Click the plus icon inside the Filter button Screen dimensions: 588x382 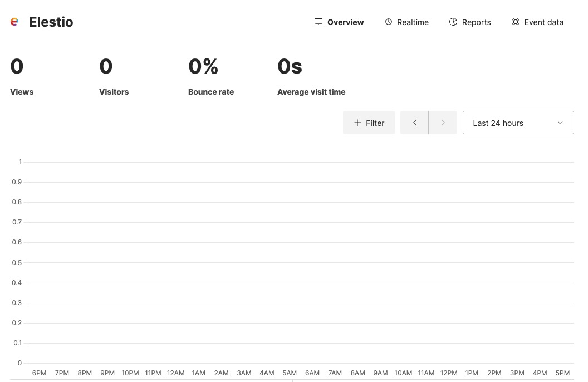tap(358, 123)
